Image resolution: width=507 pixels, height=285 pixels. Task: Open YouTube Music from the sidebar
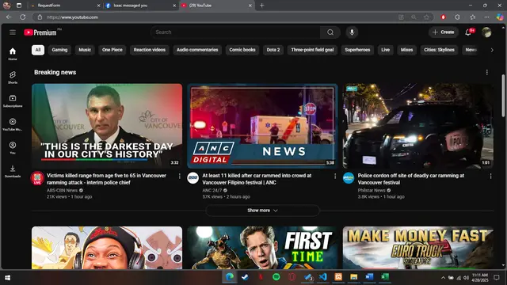pos(13,124)
